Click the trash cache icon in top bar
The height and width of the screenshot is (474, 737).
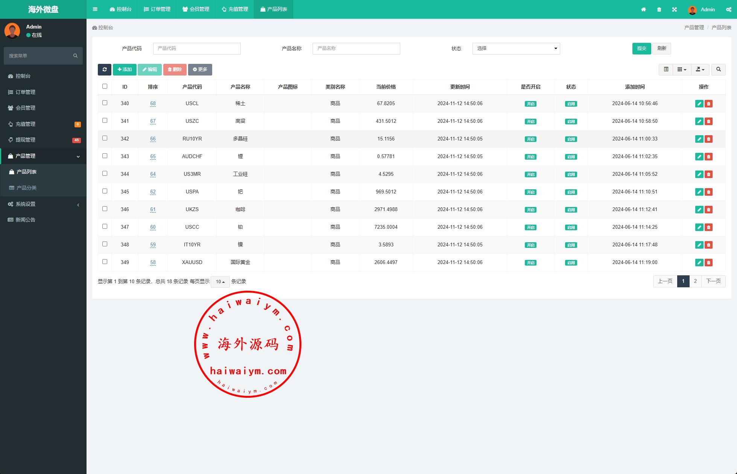tap(659, 9)
